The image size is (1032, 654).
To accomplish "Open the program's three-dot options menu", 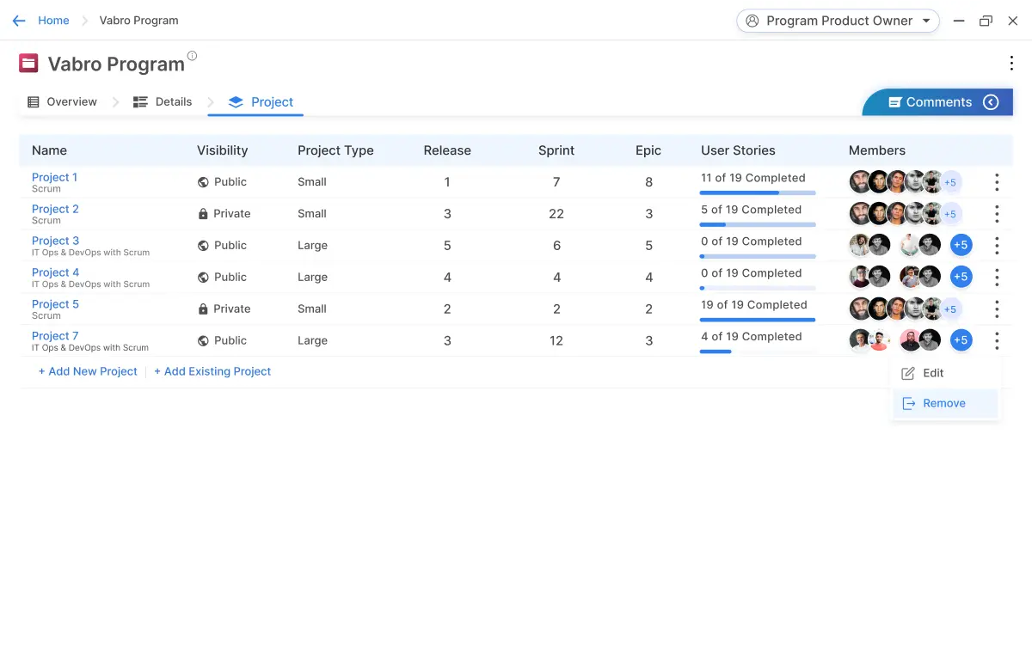I will tap(1011, 63).
